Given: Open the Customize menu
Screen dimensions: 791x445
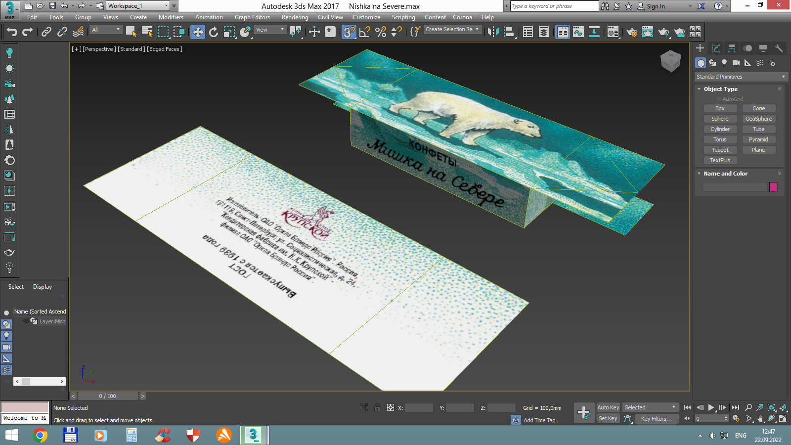Looking at the screenshot, I should (x=366, y=17).
